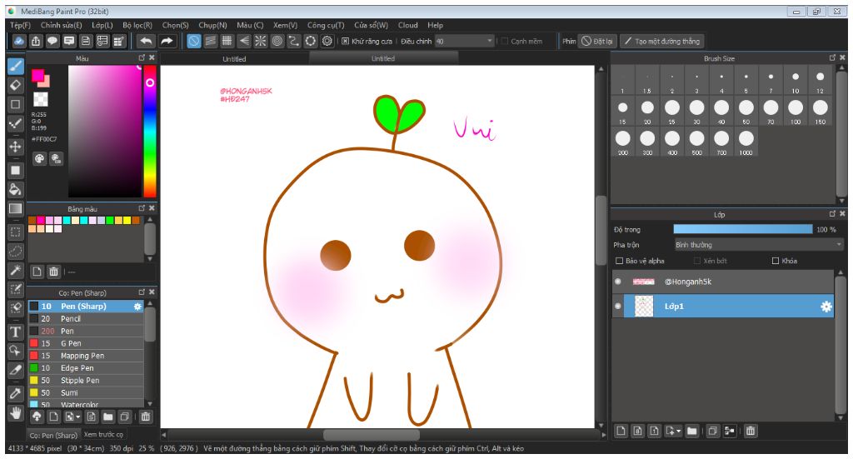Select the Dot/pixel pen tool
Screen dimensions: 853x459
pos(15,123)
